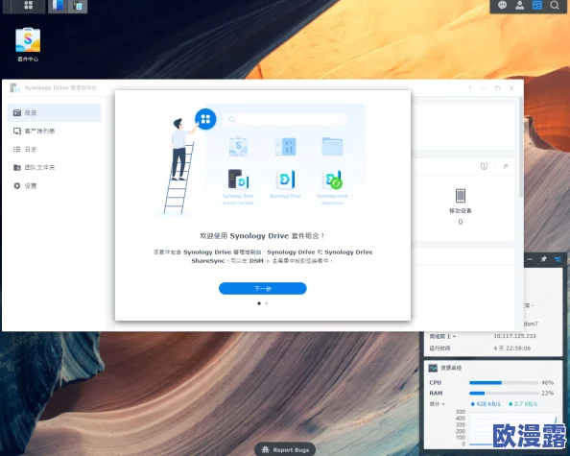Click the export icon in overview panel header
Screen dimensions: 570x456
[x=484, y=166]
